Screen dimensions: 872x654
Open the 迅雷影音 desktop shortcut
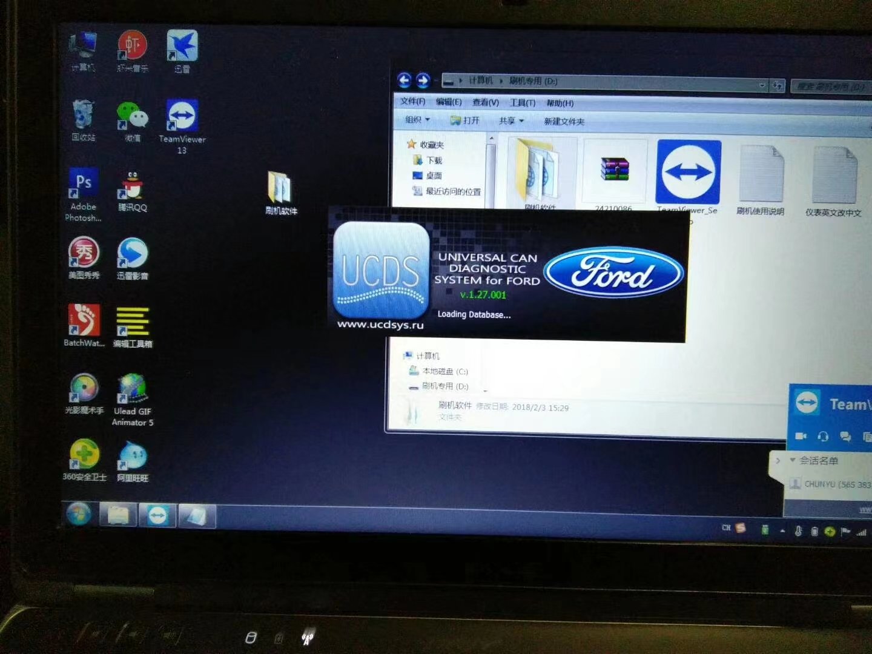[x=133, y=259]
